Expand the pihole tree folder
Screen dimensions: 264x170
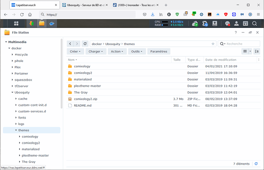click(12, 61)
